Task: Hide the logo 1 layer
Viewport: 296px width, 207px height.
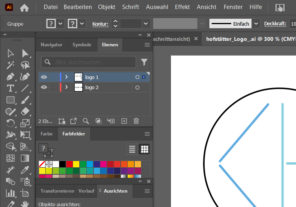Action: 44,77
